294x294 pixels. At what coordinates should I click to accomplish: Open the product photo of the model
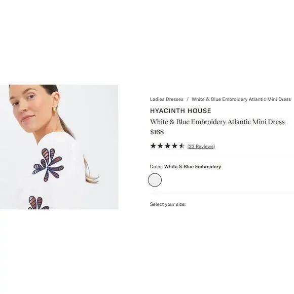tap(59, 147)
